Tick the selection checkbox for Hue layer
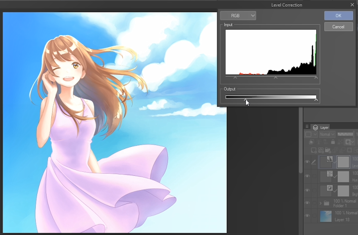This screenshot has height=235, width=358. point(314,176)
